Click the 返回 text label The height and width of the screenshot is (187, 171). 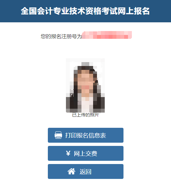pos(85,172)
